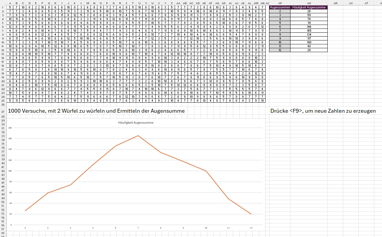Click the frequency cell showing 20

[309, 50]
